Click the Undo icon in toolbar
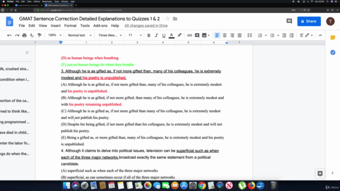 click(x=10, y=36)
